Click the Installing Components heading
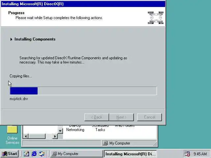 pos(35,39)
